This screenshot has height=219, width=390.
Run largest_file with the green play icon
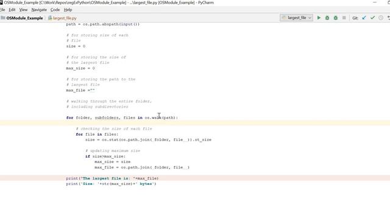(319, 18)
